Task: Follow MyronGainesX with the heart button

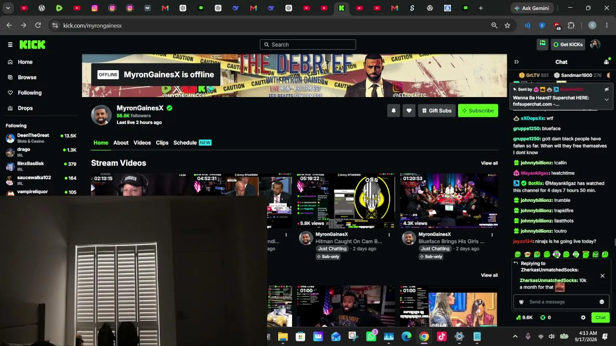Action: click(409, 111)
